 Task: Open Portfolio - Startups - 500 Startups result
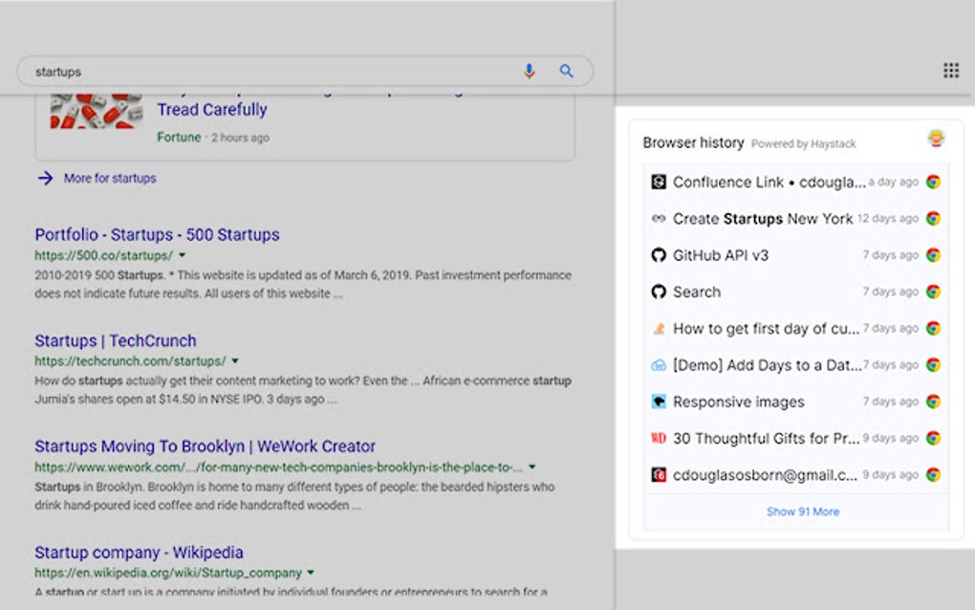click(x=157, y=235)
